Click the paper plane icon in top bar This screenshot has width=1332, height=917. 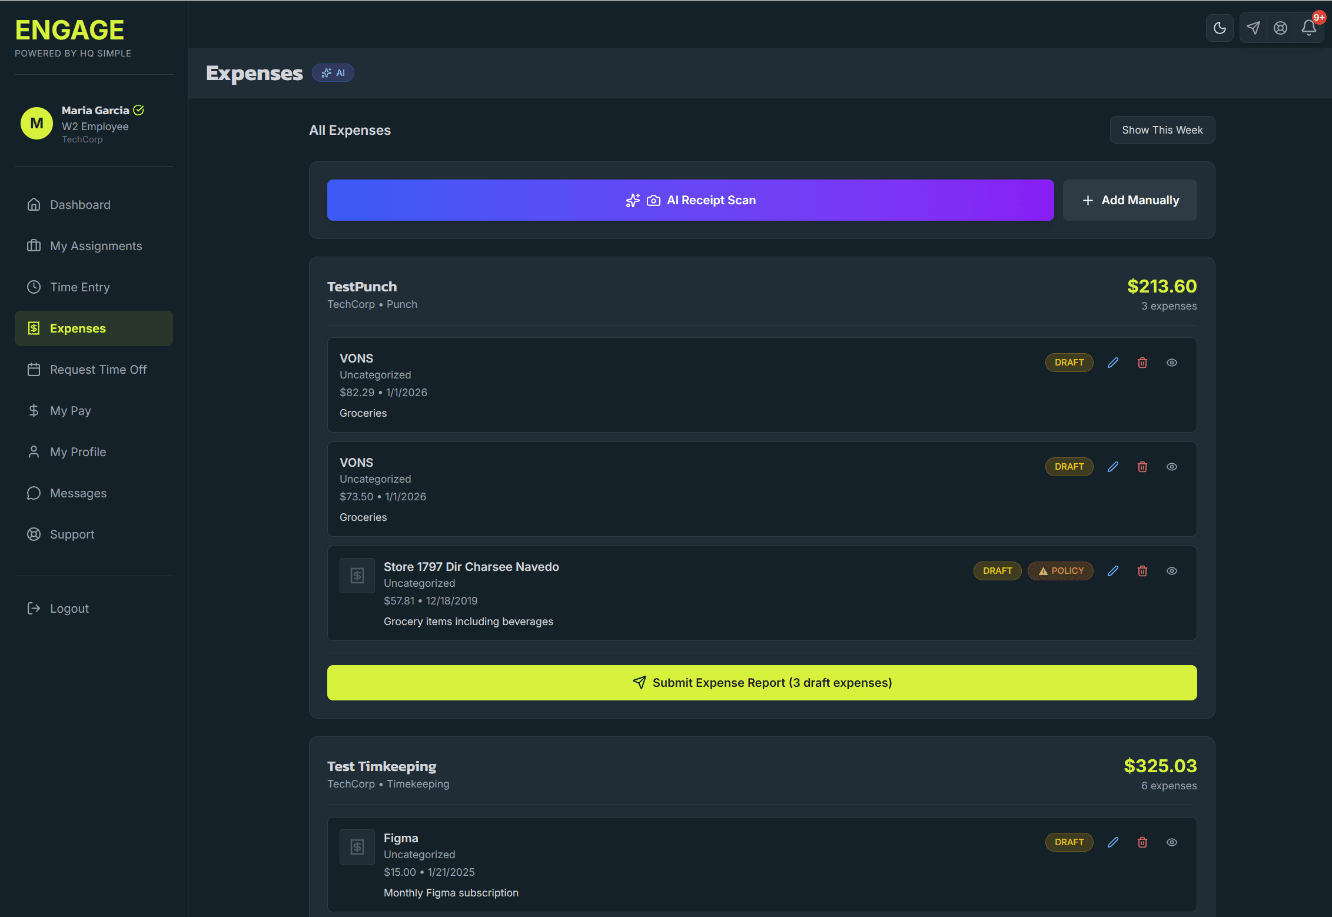coord(1253,28)
